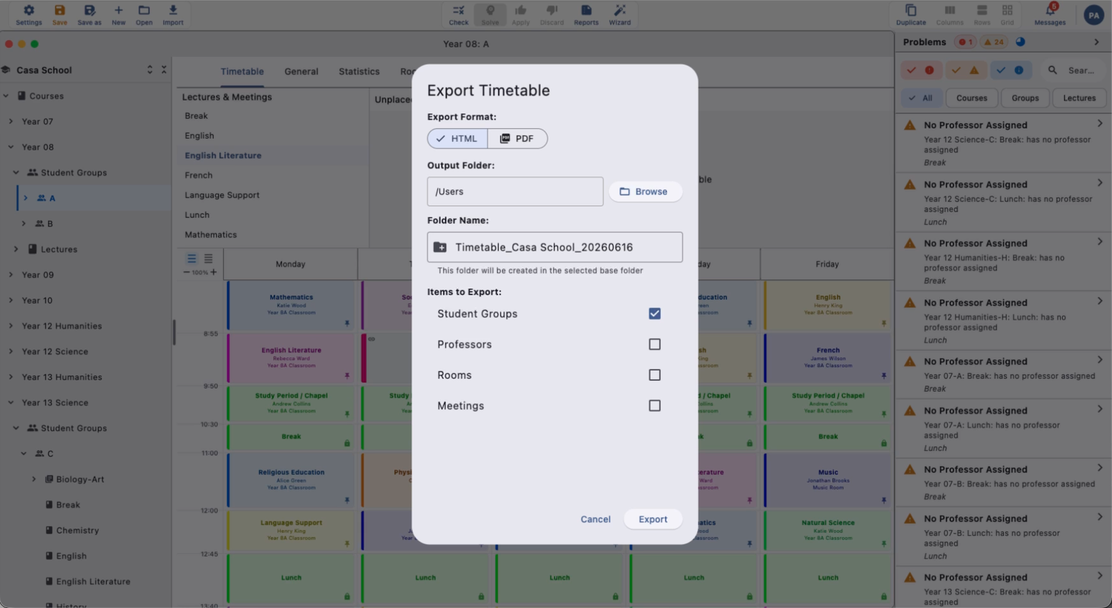Expand the Year 09 tree node
Viewport: 1112px width, 608px height.
tap(11, 275)
